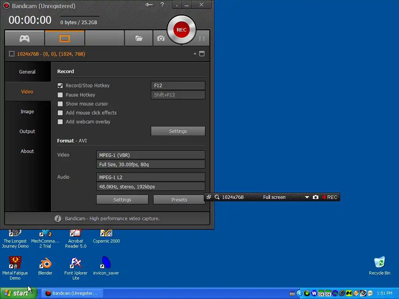The width and height of the screenshot is (399, 299).
Task: Click 1024x768 size in overlay bar
Action: pyautogui.click(x=233, y=197)
